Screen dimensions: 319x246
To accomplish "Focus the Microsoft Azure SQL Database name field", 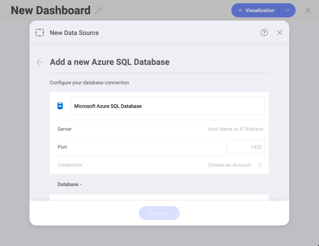I will tap(167, 106).
